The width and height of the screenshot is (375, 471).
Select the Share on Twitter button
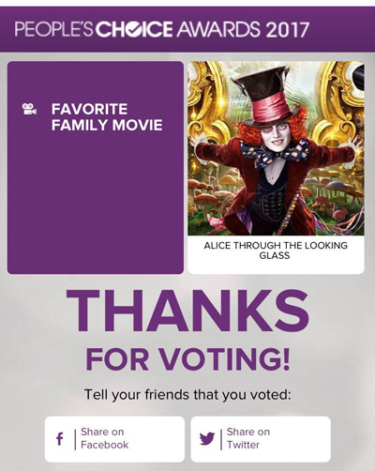point(261,439)
